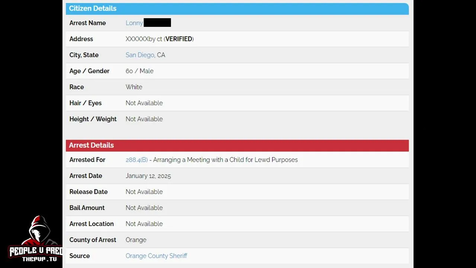Select the January 12, 2025 arrest date
The height and width of the screenshot is (268, 476).
[x=148, y=176]
